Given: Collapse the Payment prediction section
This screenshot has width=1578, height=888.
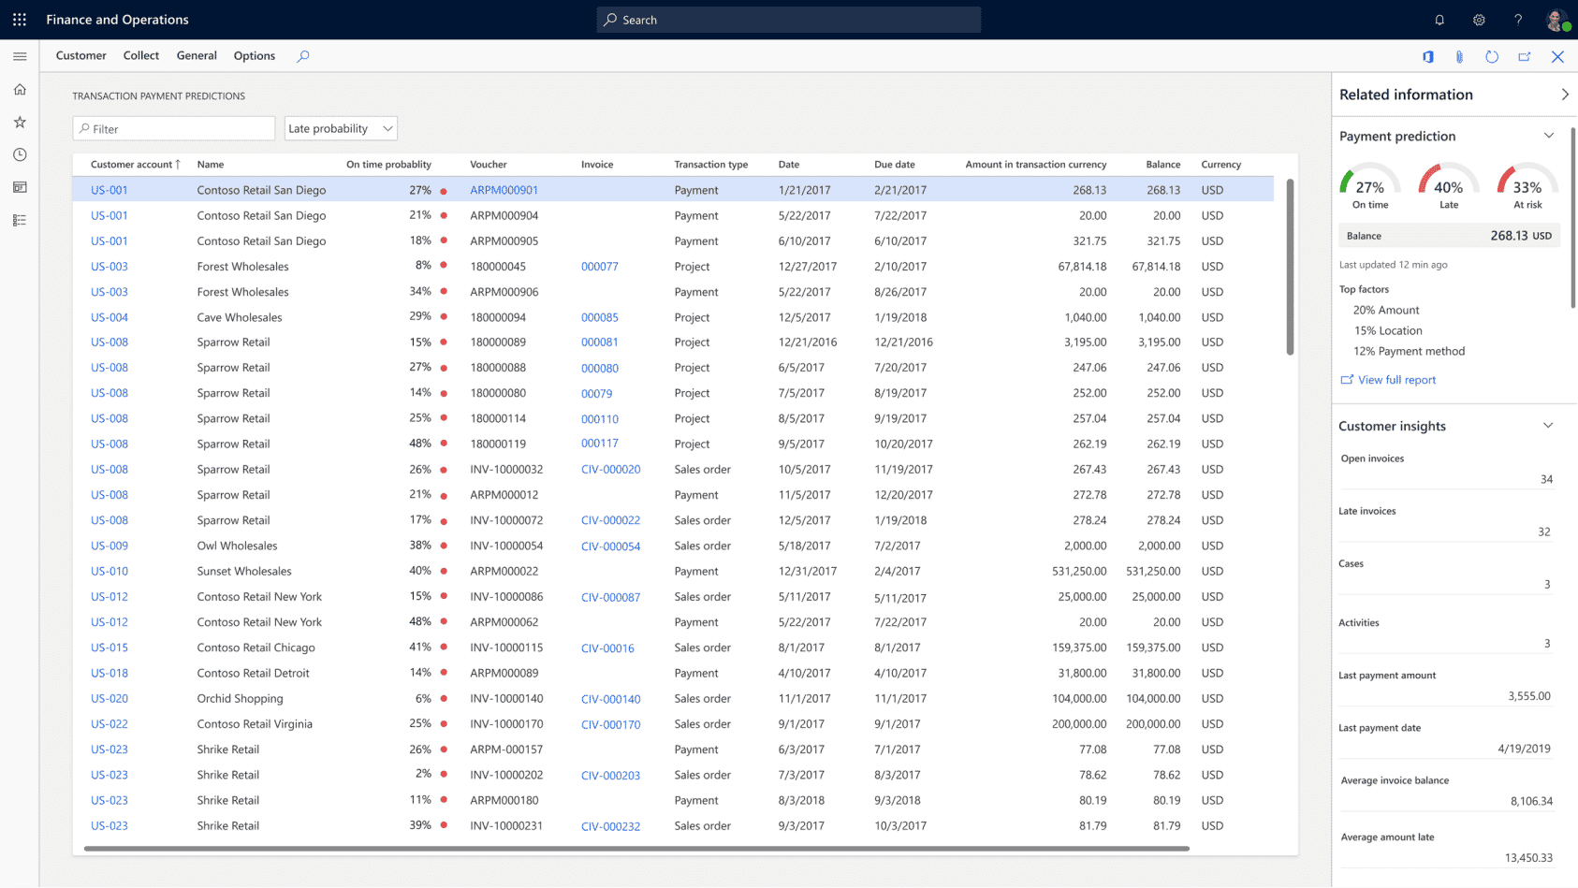Looking at the screenshot, I should tap(1548, 136).
